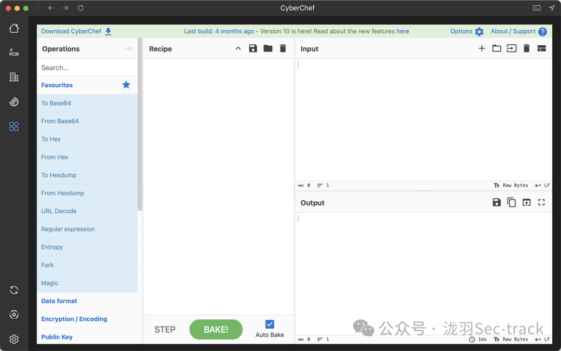Click the operations list scrollbar
This screenshot has width=561, height=351.
click(x=140, y=124)
